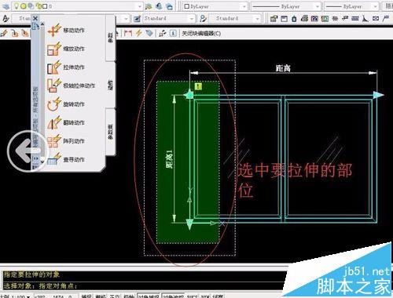The width and height of the screenshot is (393, 298).
Task: Toggle the 极轴 polar tracking button
Action: (x=129, y=296)
